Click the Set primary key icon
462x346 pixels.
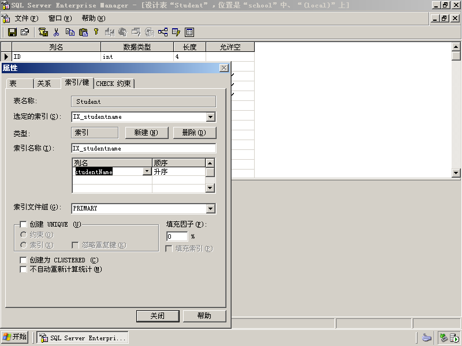pyautogui.click(x=96, y=32)
